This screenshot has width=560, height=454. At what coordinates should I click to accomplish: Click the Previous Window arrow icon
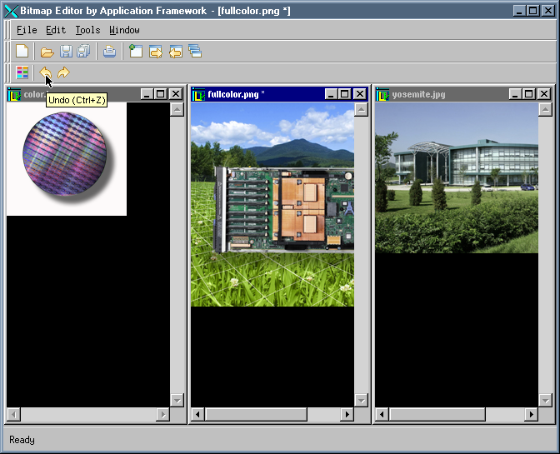click(175, 52)
